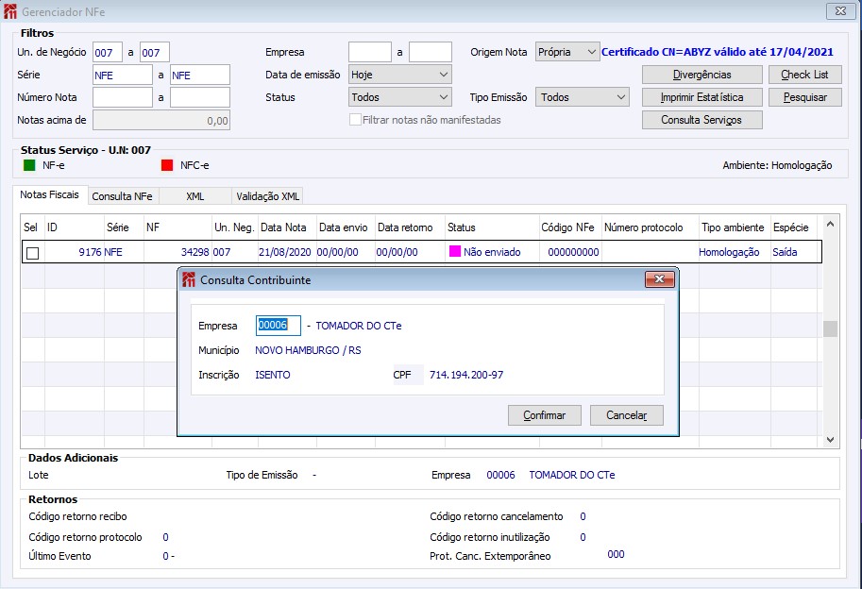Click the red NFC-e status indicator
This screenshot has width=862, height=589.
pyautogui.click(x=167, y=165)
